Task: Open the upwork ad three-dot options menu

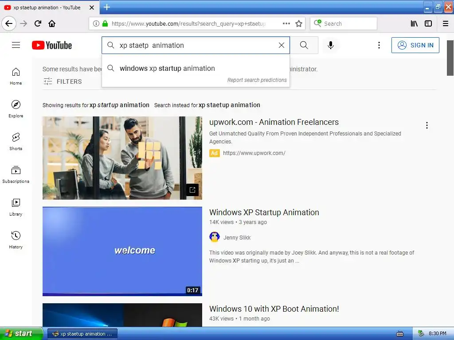Action: [x=427, y=125]
